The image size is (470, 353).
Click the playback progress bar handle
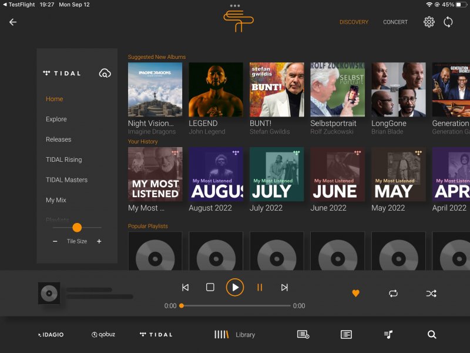182,305
